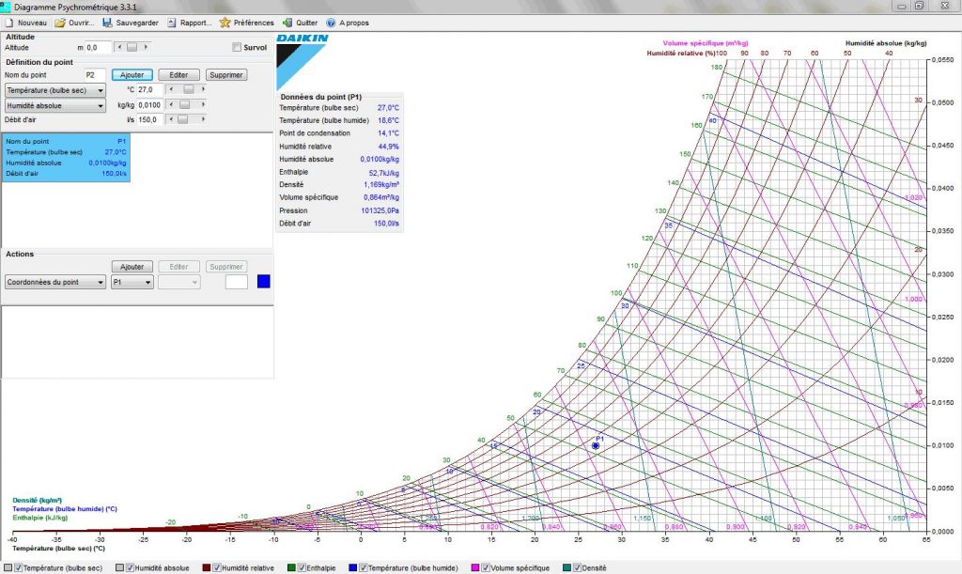This screenshot has width=962, height=574.
Task: Click the greyed Editer button in Actions
Action: click(x=178, y=267)
